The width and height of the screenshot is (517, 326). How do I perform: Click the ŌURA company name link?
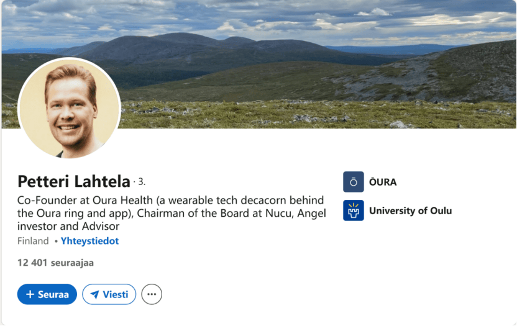(382, 182)
